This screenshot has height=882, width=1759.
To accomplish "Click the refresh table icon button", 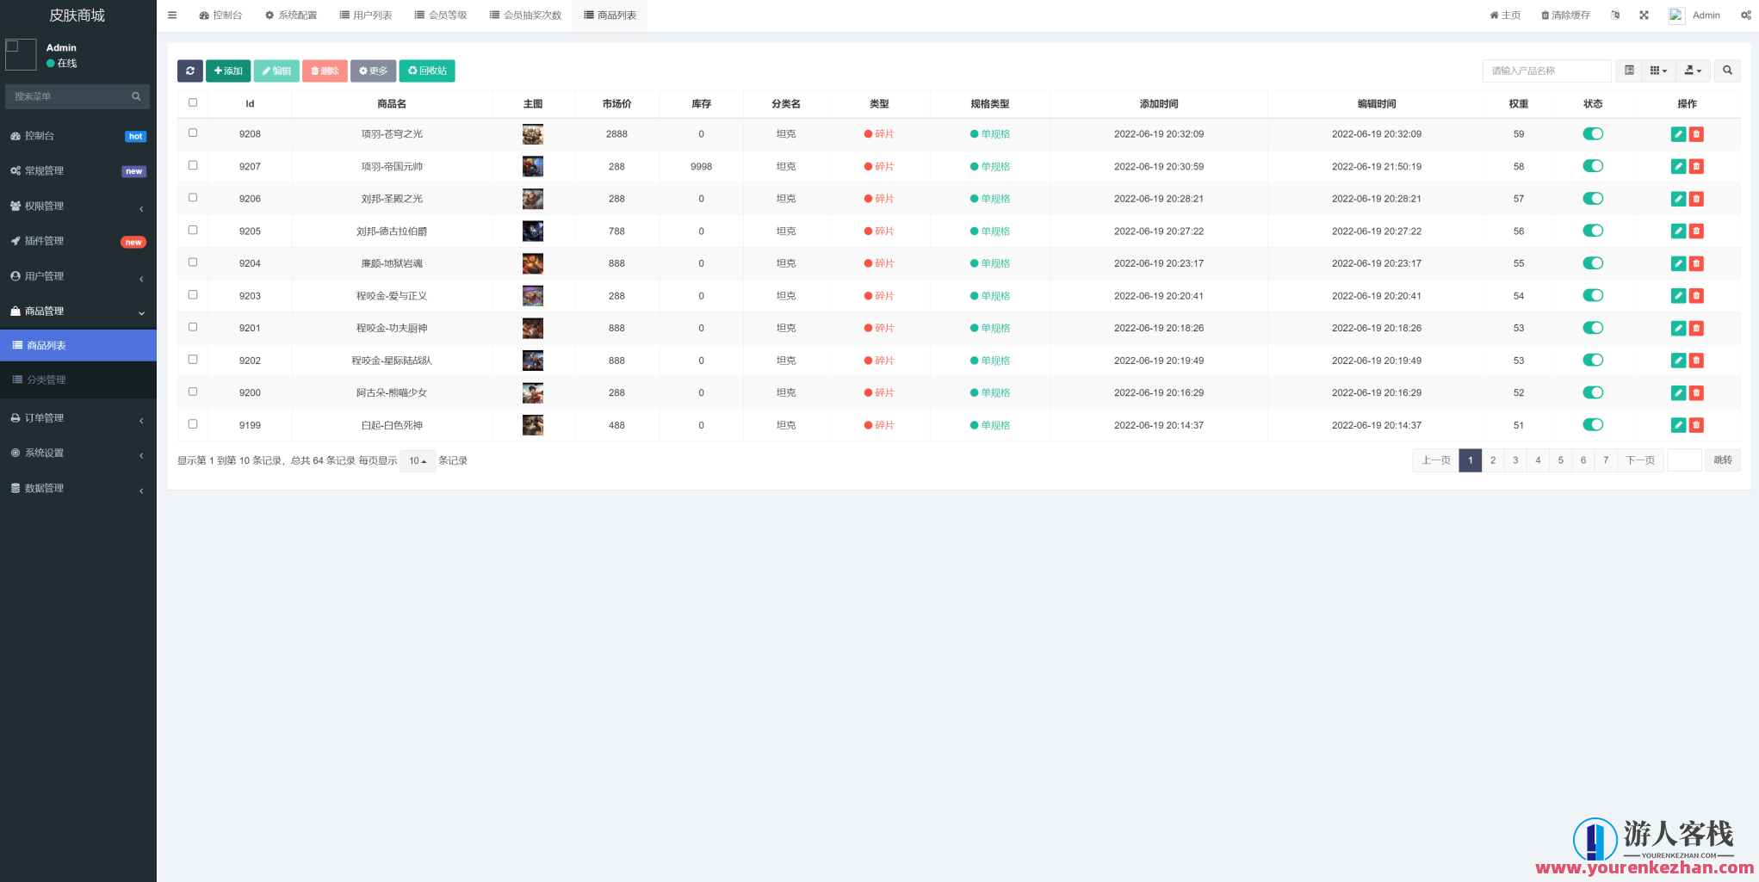I will [x=190, y=71].
